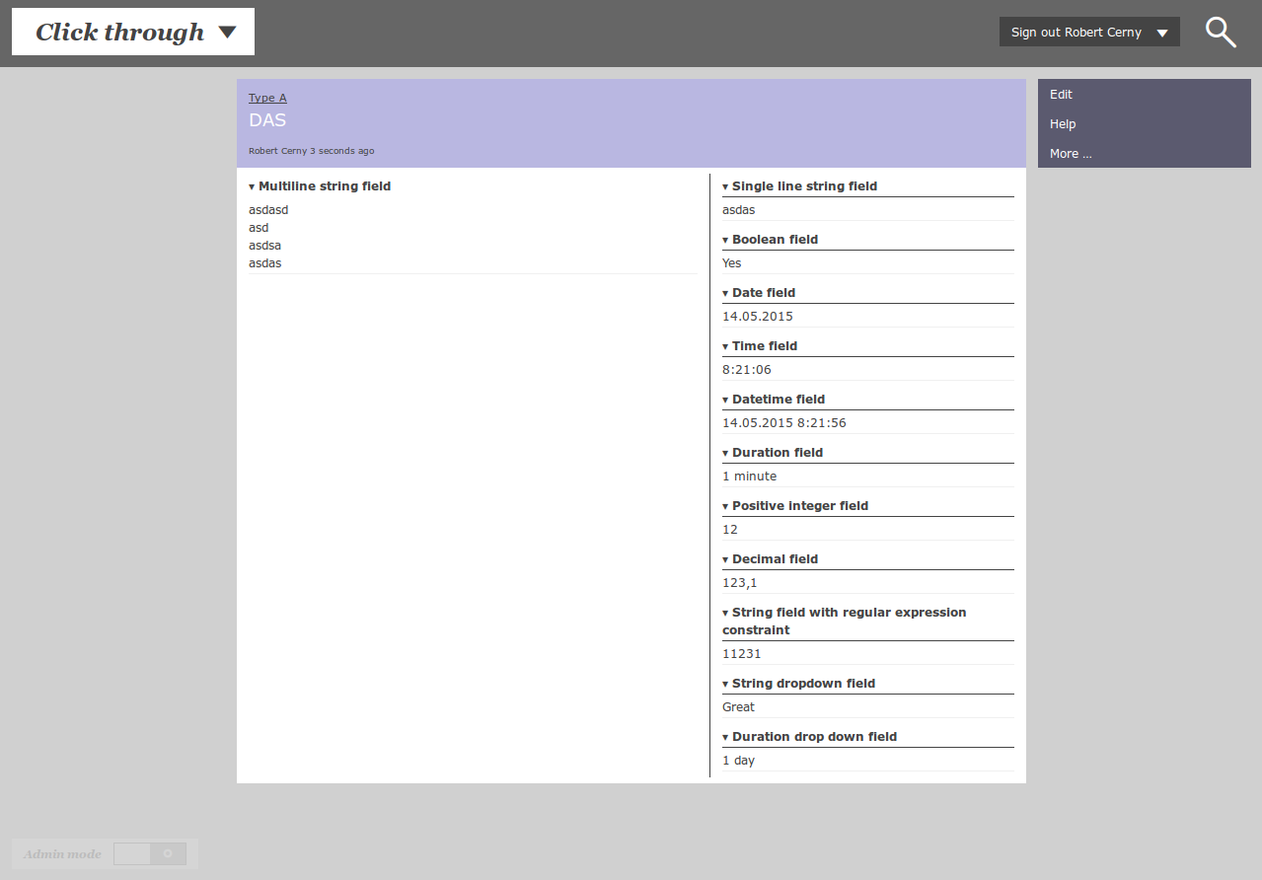Collapse the Time field section
This screenshot has width=1262, height=880.
click(726, 346)
